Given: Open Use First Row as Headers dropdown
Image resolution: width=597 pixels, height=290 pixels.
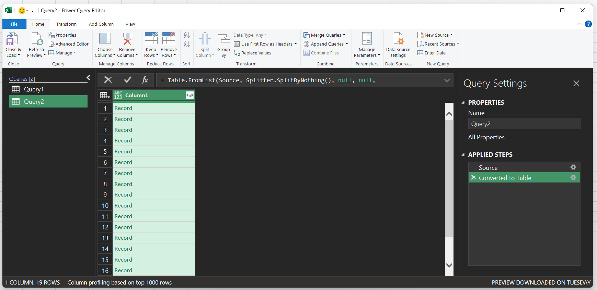Looking at the screenshot, I should (265, 44).
